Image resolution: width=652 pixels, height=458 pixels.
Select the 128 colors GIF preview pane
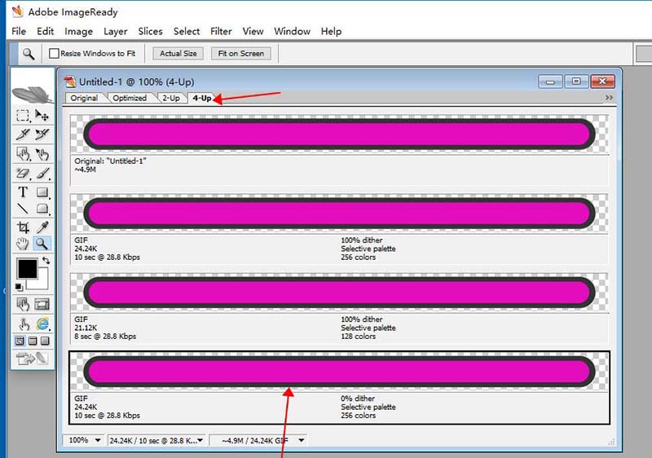tap(339, 308)
